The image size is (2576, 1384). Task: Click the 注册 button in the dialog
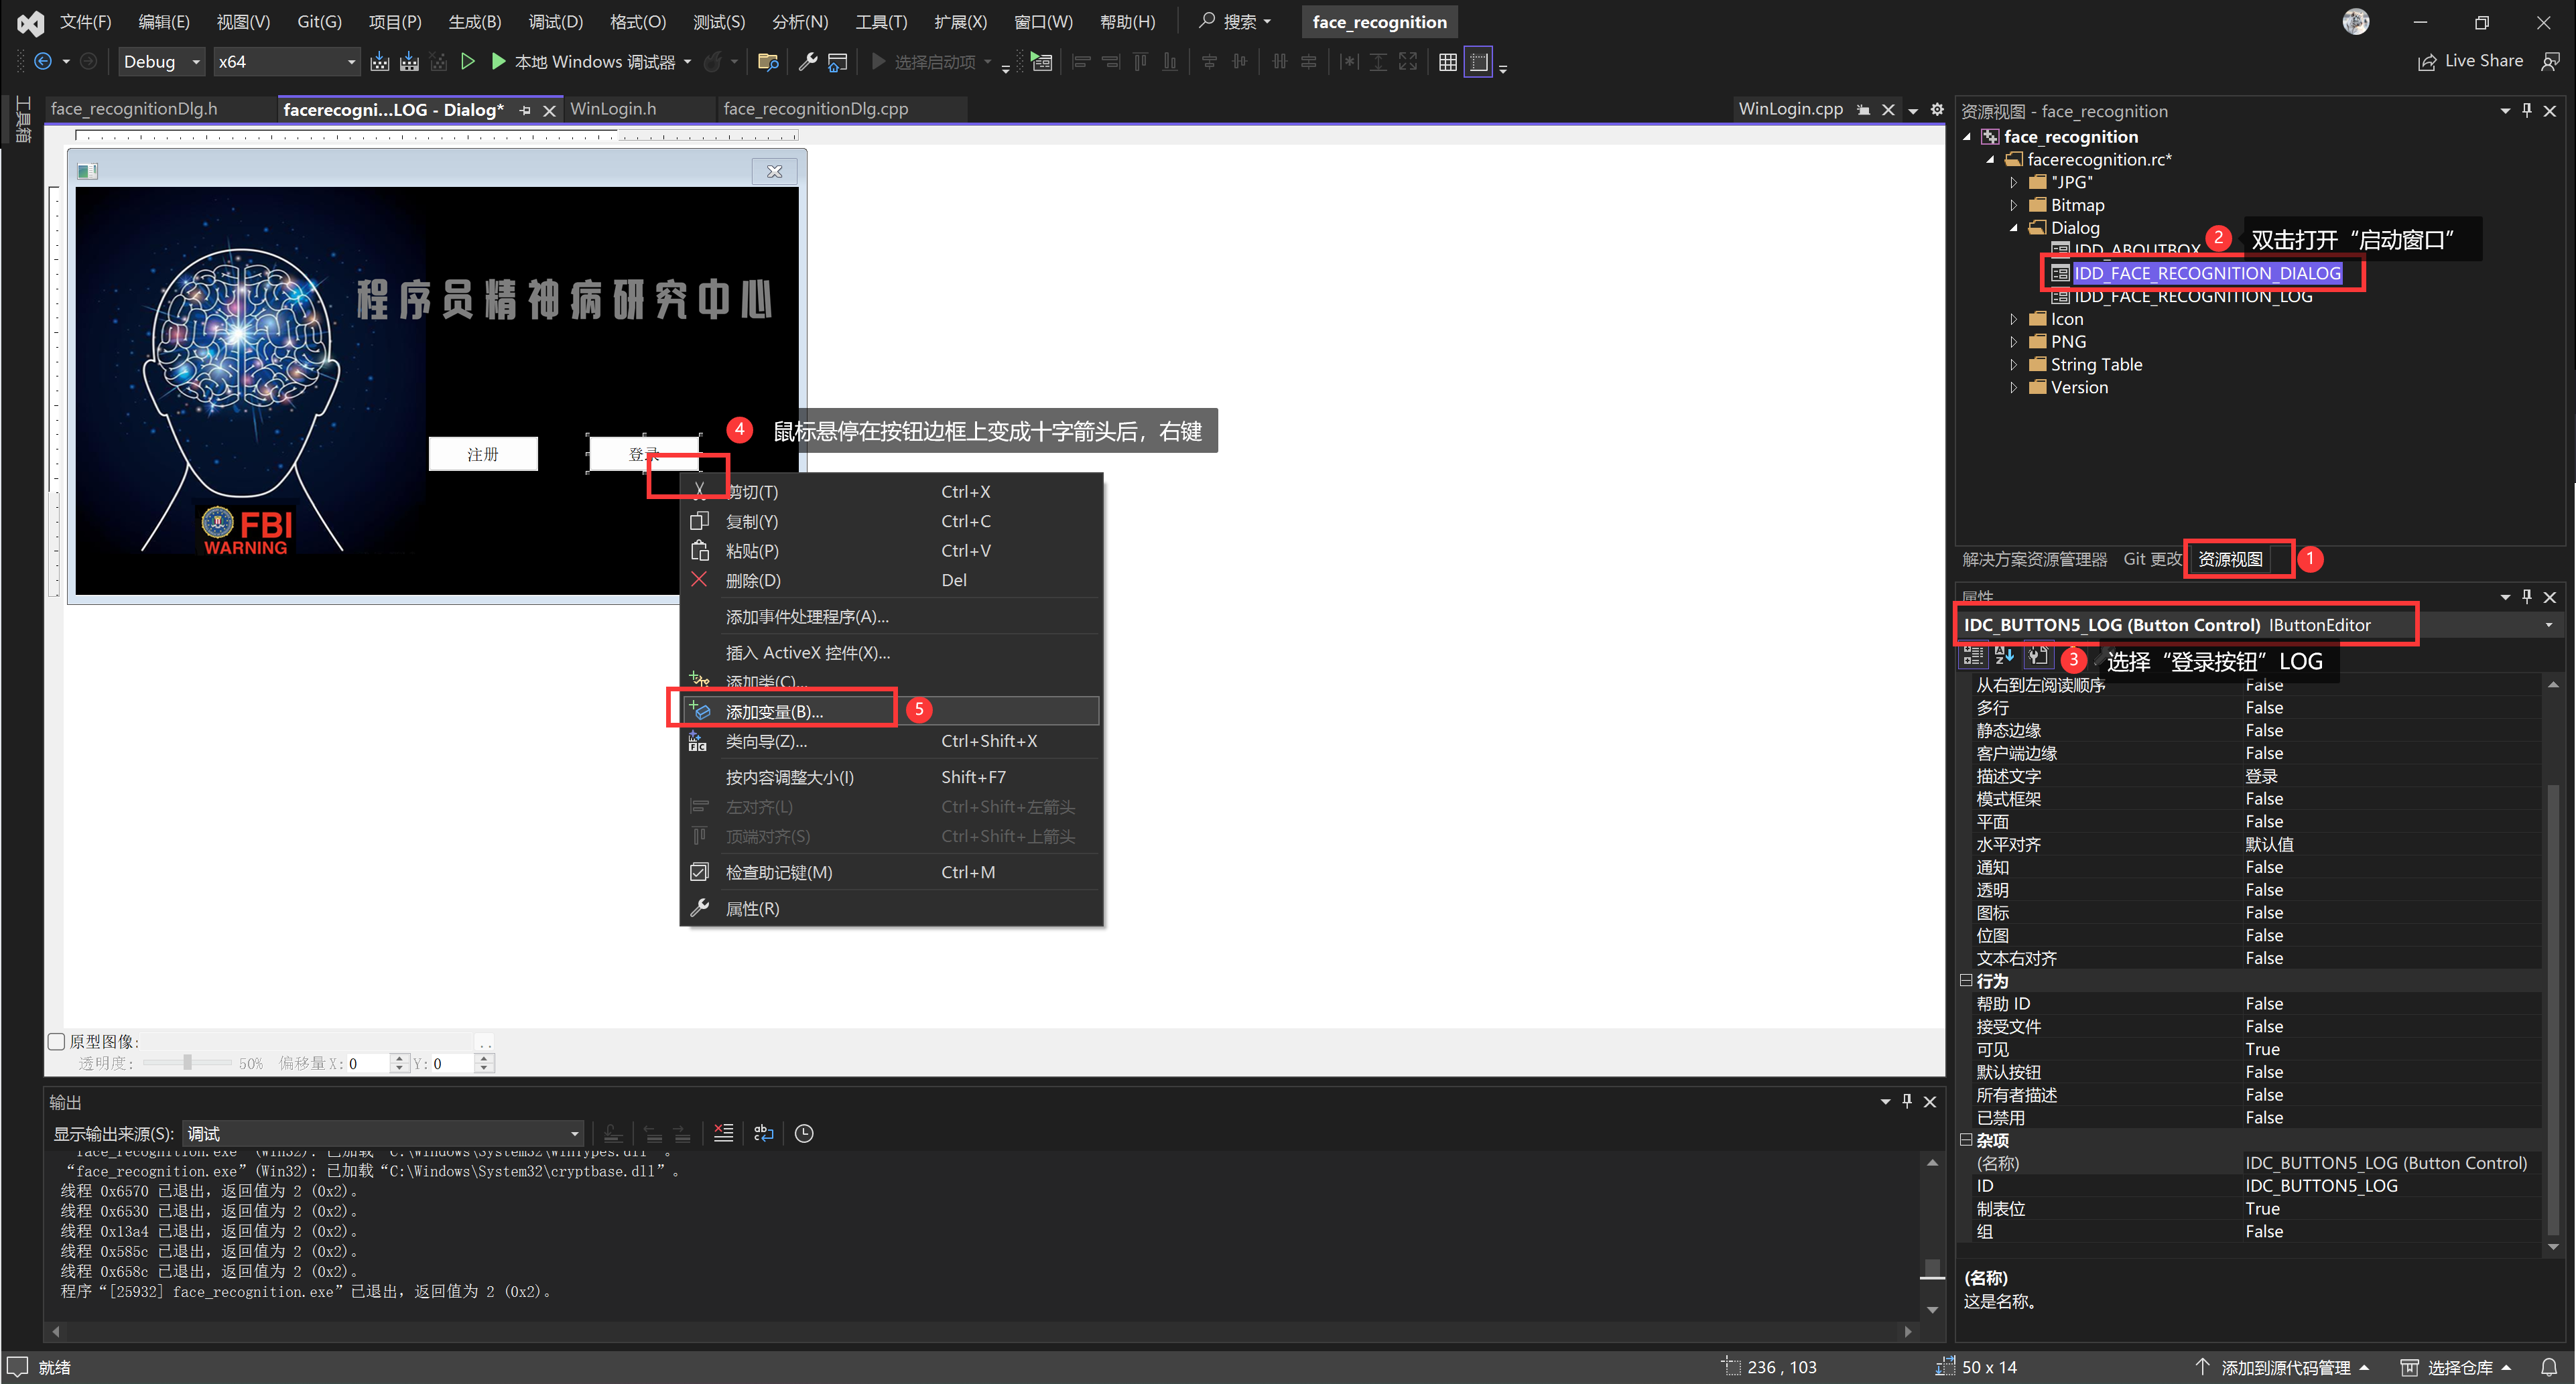tap(483, 454)
